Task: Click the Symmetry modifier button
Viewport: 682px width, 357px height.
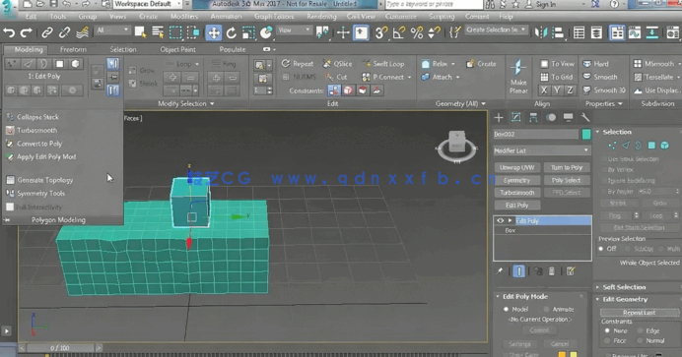Action: 517,180
